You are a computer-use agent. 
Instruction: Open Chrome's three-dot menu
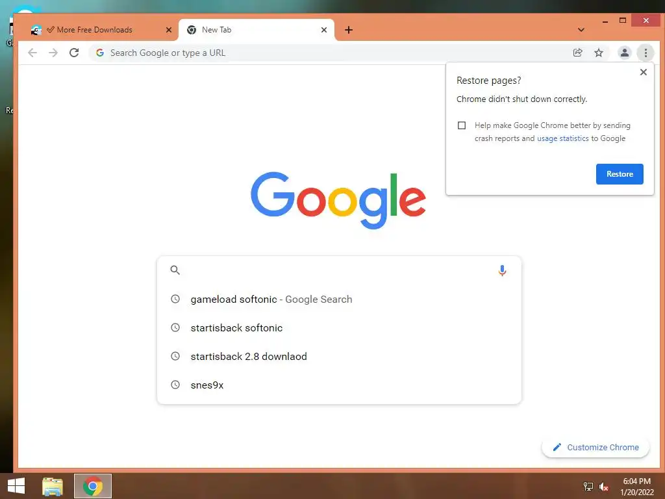pos(646,53)
